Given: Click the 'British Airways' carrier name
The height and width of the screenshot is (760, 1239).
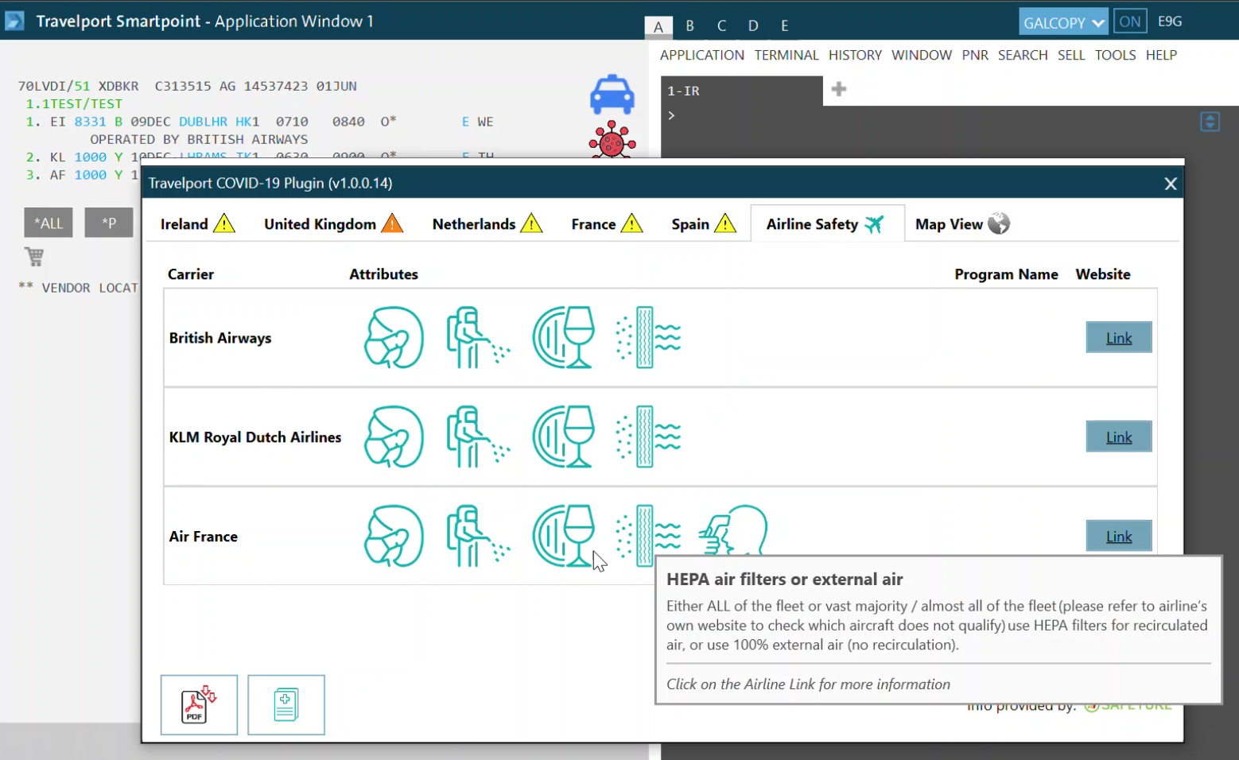Looking at the screenshot, I should pyautogui.click(x=220, y=338).
